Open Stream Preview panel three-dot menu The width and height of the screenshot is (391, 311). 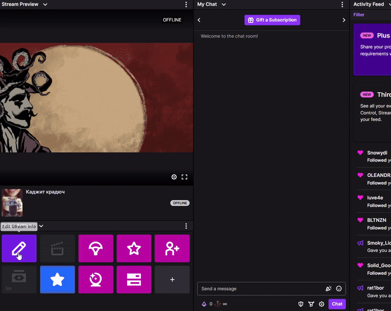pos(186,4)
